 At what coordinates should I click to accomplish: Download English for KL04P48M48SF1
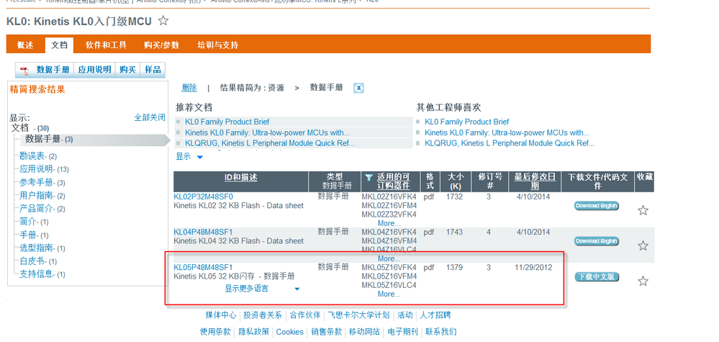click(x=597, y=241)
